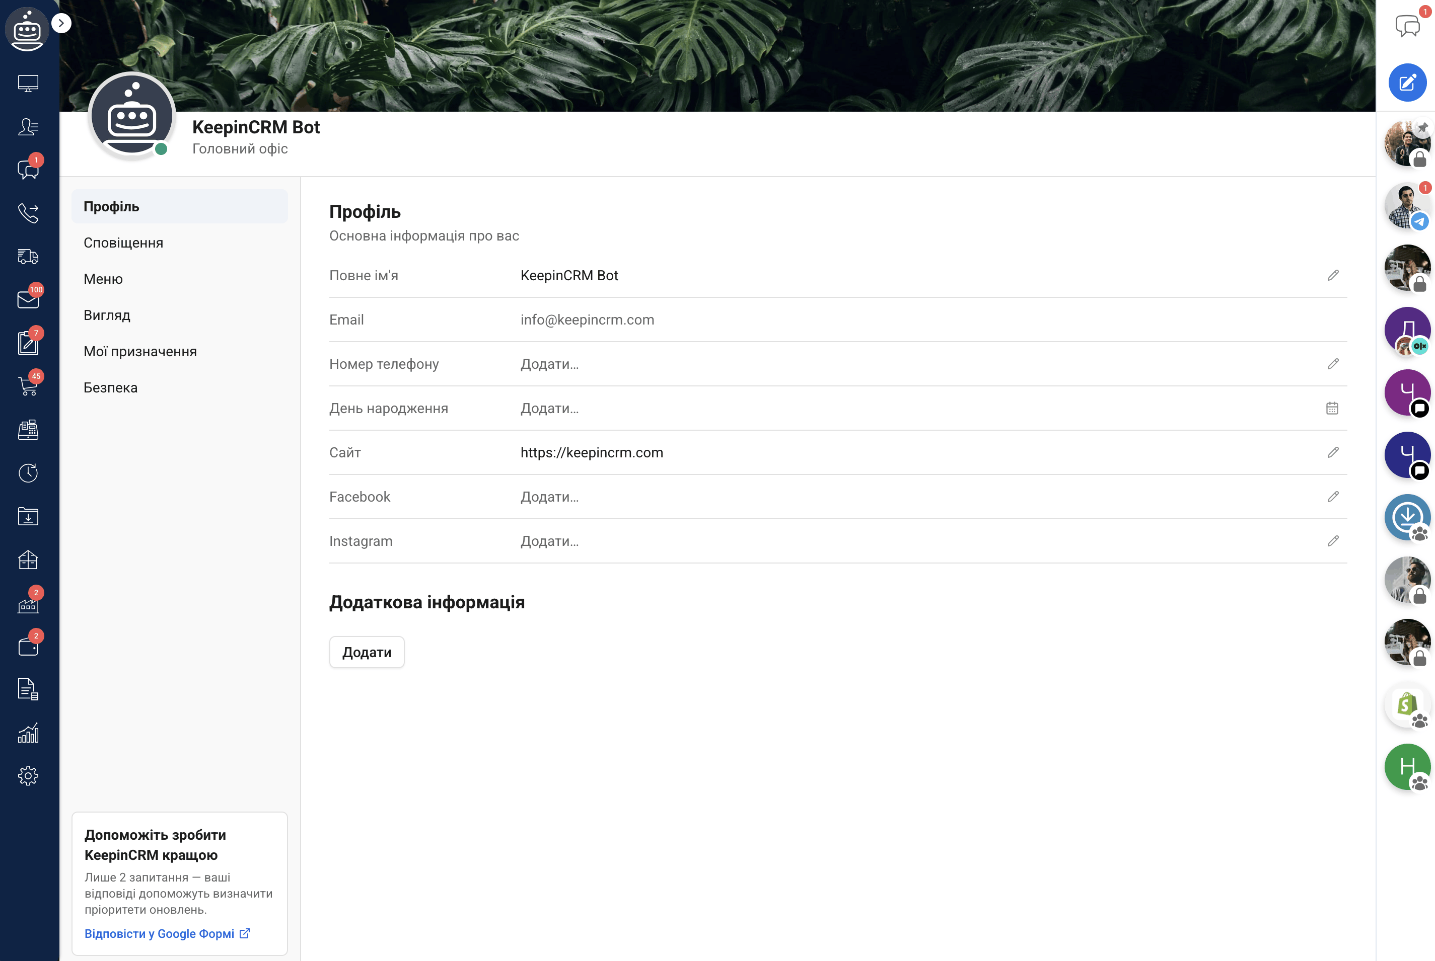
Task: Open tasks notepad icon with 7 badge
Action: pos(28,343)
